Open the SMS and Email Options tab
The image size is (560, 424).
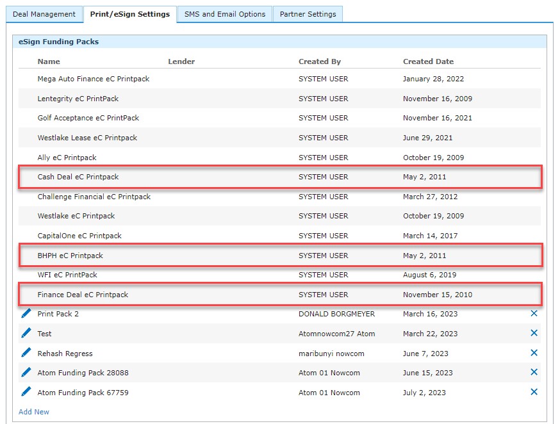click(225, 14)
